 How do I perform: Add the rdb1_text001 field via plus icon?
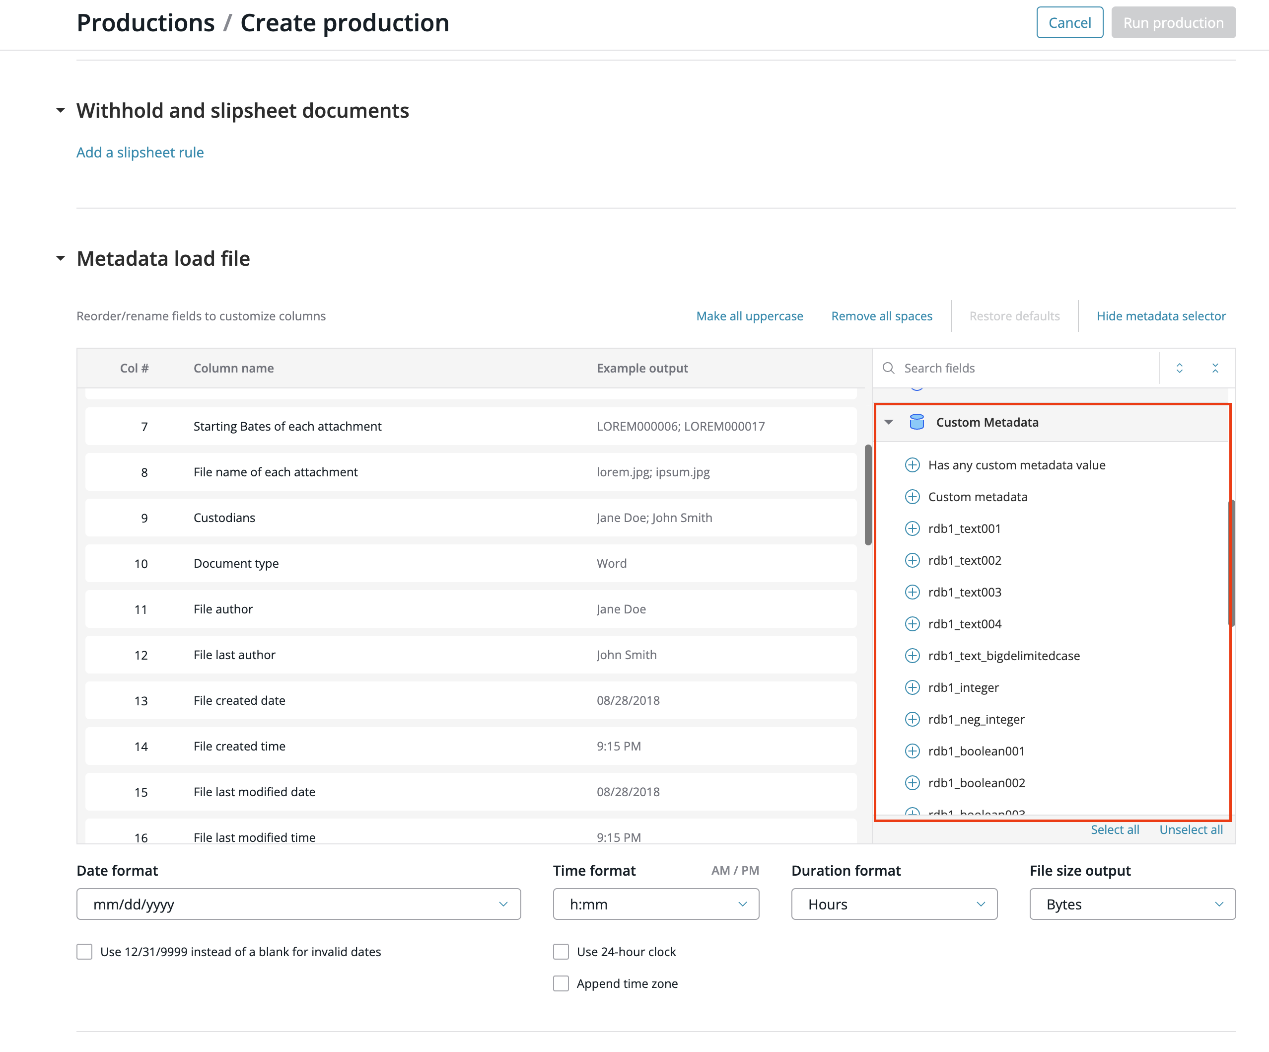coord(912,528)
